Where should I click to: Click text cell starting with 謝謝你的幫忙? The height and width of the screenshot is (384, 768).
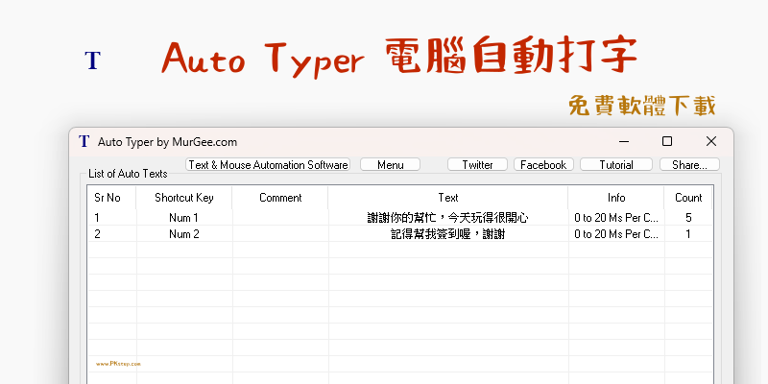[x=448, y=218]
